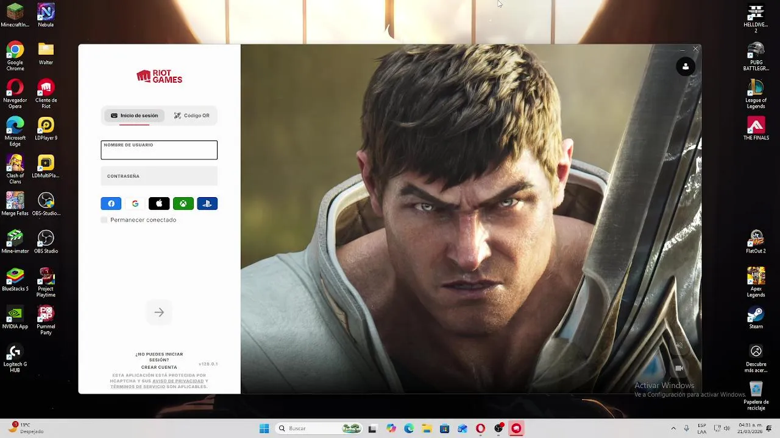Submit login with the arrow button
Screen dimensions: 780x438
pyautogui.click(x=159, y=313)
